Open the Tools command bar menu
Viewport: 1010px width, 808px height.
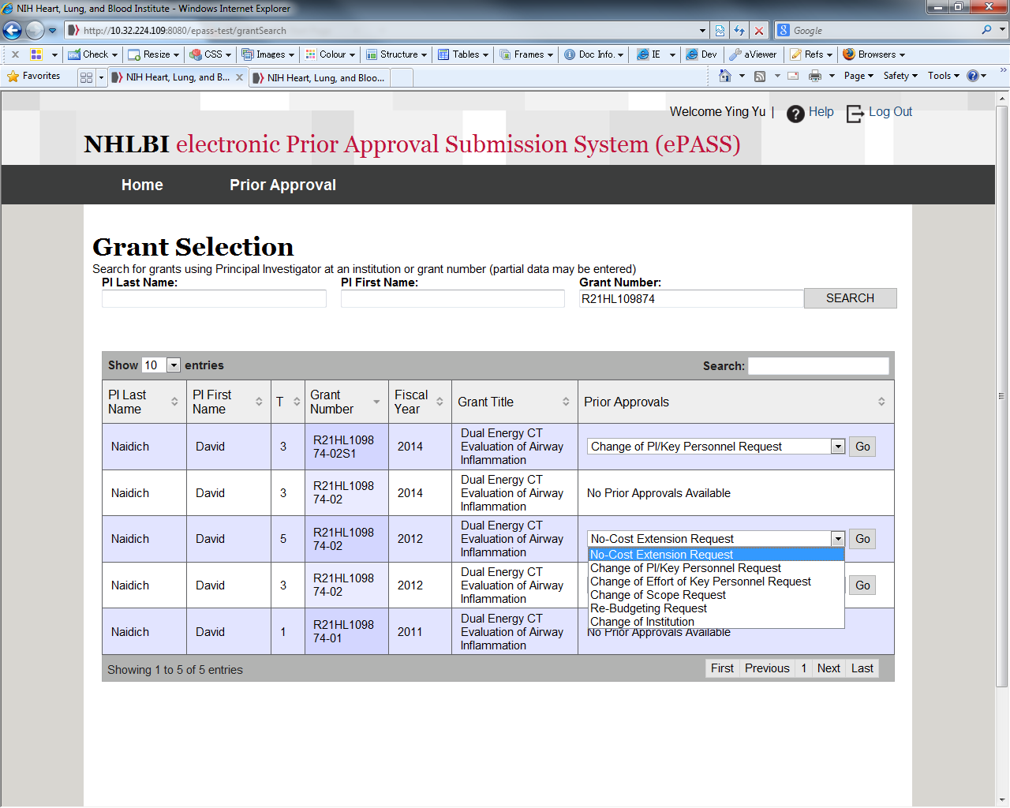[x=944, y=76]
